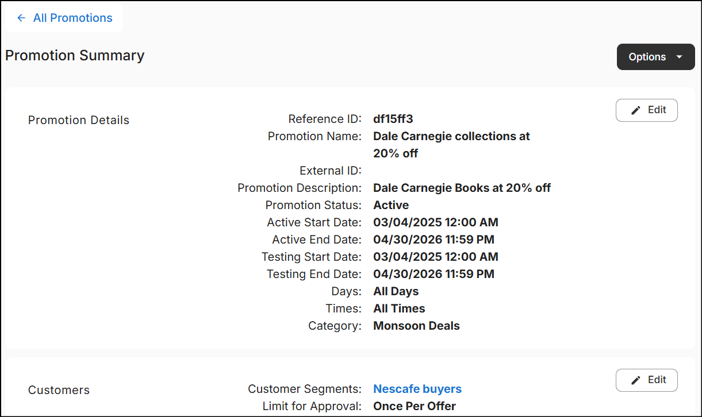The image size is (702, 417).
Task: Click the Customers section label
Action: point(59,390)
